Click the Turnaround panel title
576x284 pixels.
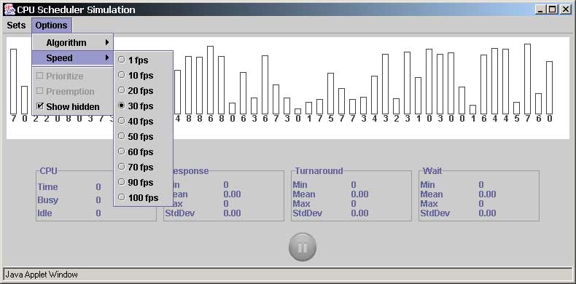click(319, 171)
